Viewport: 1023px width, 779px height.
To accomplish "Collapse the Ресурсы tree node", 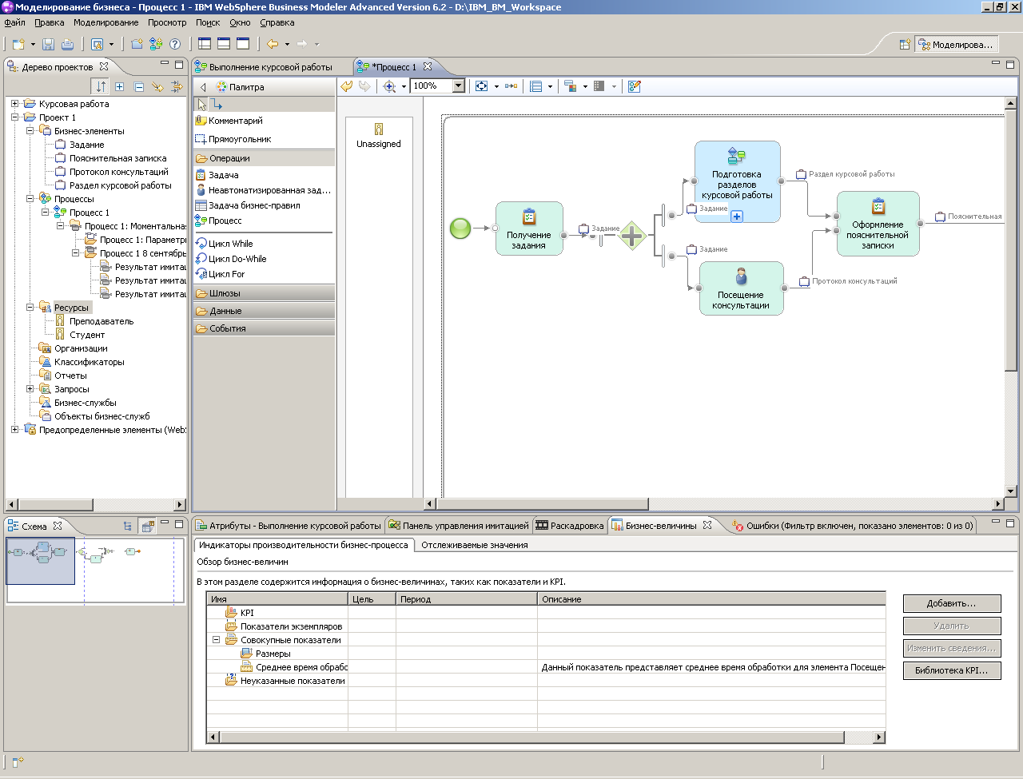I will tap(30, 308).
